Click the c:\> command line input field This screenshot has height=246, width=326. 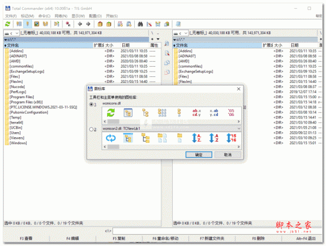[x=217, y=231]
